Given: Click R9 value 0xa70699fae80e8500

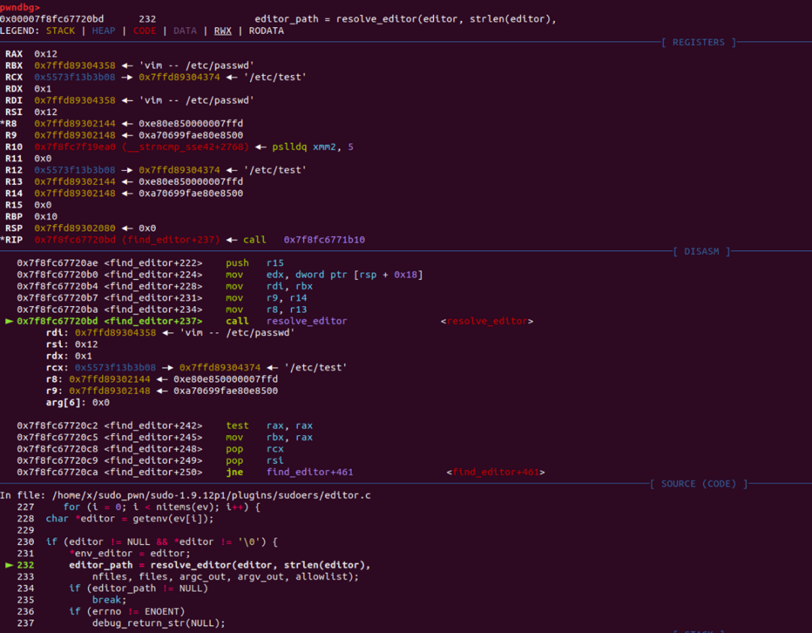Looking at the screenshot, I should [190, 135].
